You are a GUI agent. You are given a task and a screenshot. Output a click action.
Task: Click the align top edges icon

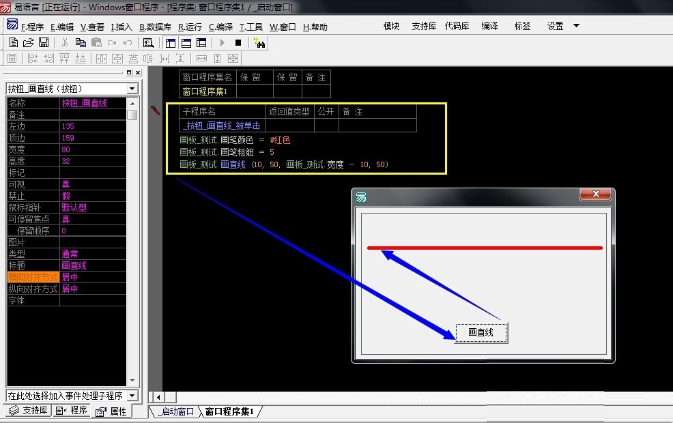pyautogui.click(x=64, y=59)
